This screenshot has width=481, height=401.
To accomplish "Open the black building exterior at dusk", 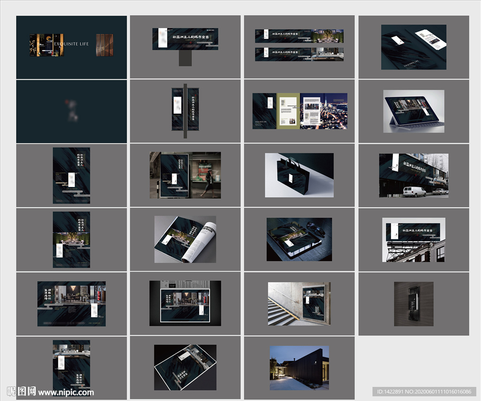I will tap(299, 368).
